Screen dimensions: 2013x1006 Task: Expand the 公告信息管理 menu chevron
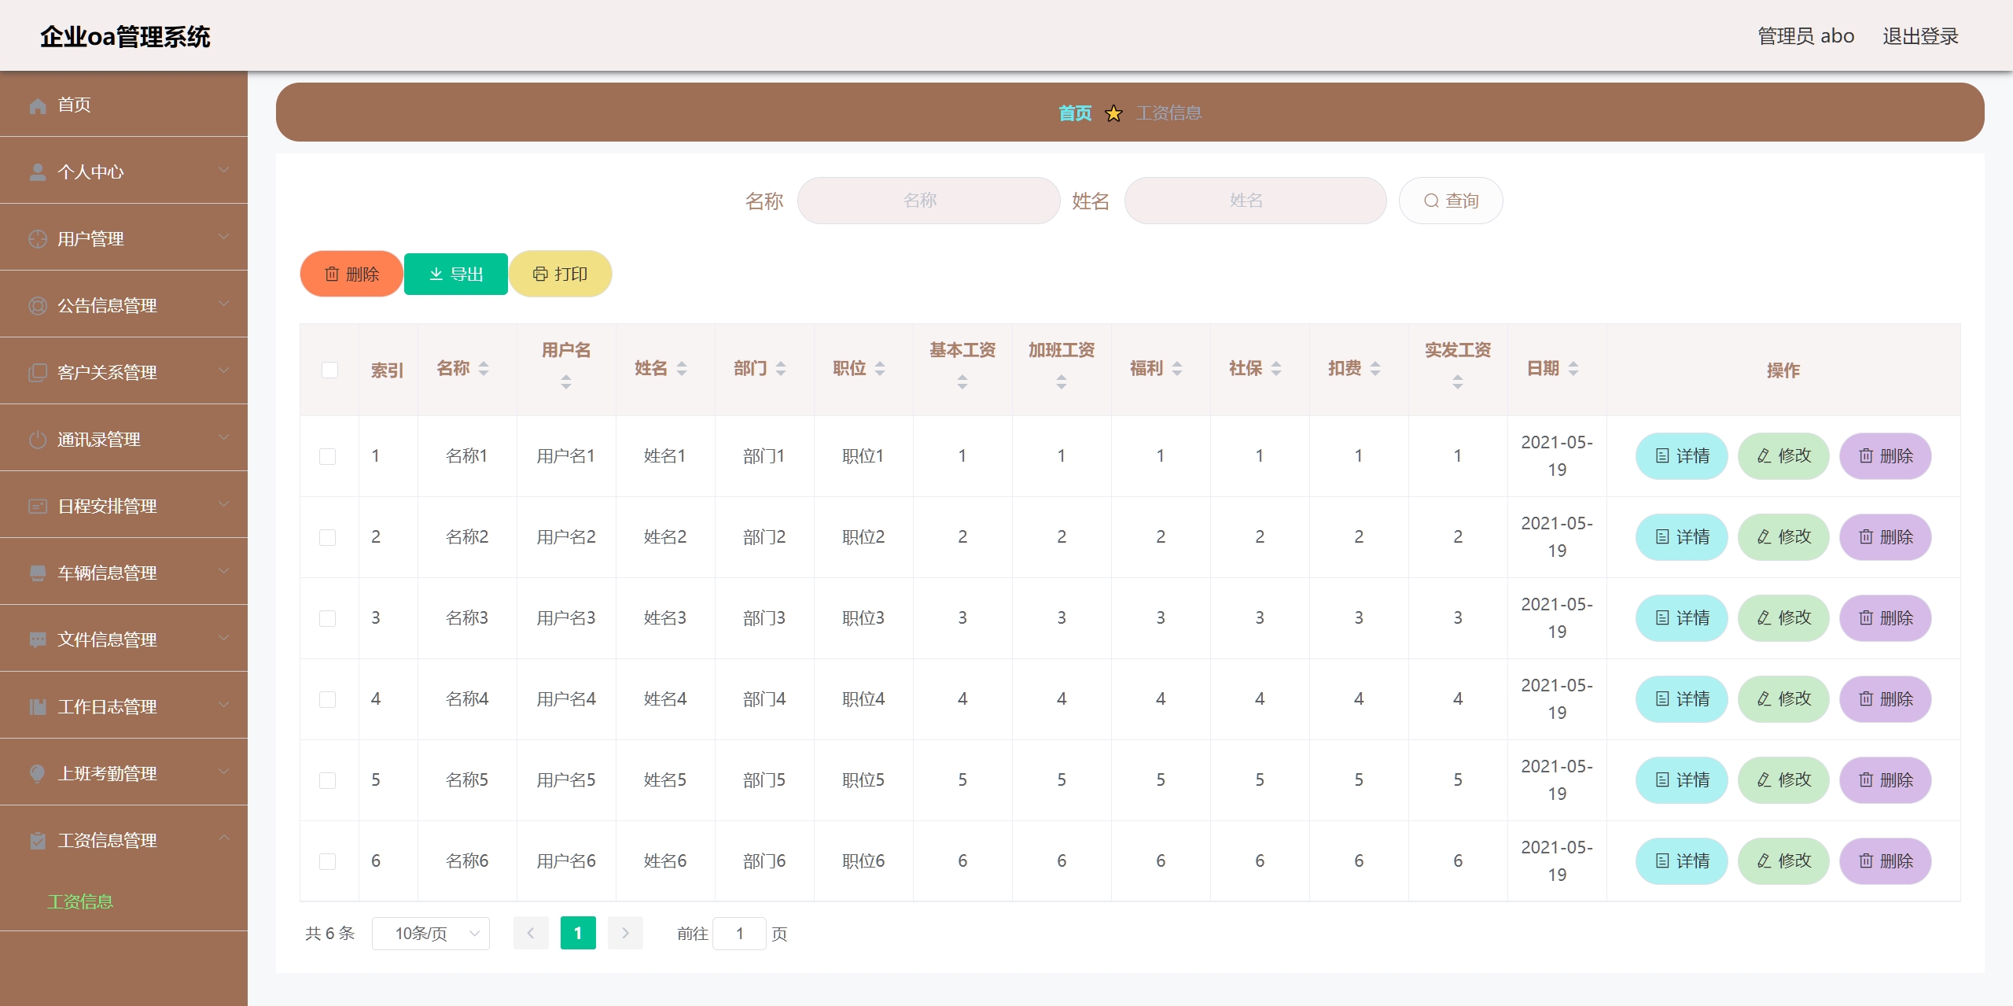[x=224, y=304]
